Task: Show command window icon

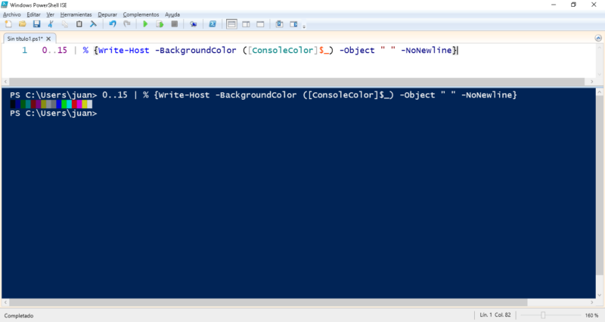Action: 279,24
